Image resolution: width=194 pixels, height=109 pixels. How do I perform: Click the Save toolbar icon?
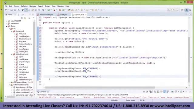coord(12,10)
